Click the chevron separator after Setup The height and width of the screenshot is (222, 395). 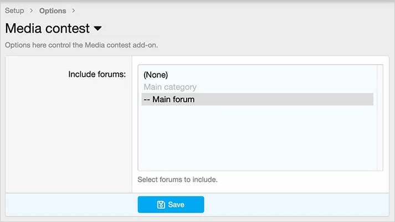tap(32, 10)
